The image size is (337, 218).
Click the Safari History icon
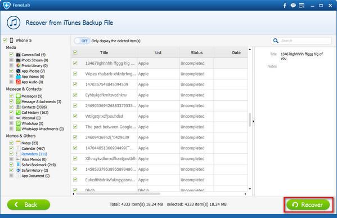(18, 170)
